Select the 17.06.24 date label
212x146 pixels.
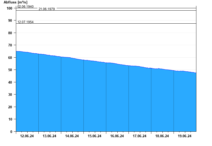pyautogui.click(x=140, y=136)
